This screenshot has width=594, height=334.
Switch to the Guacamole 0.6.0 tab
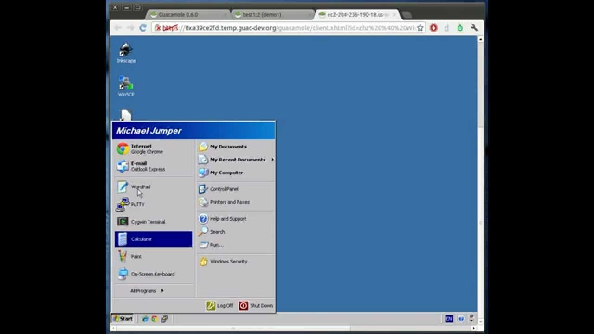point(188,14)
